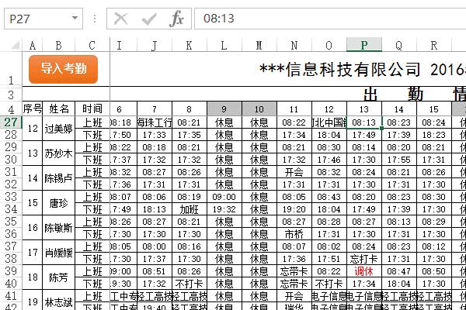Click the name cell 唐珍
The image size is (466, 310).
(58, 203)
